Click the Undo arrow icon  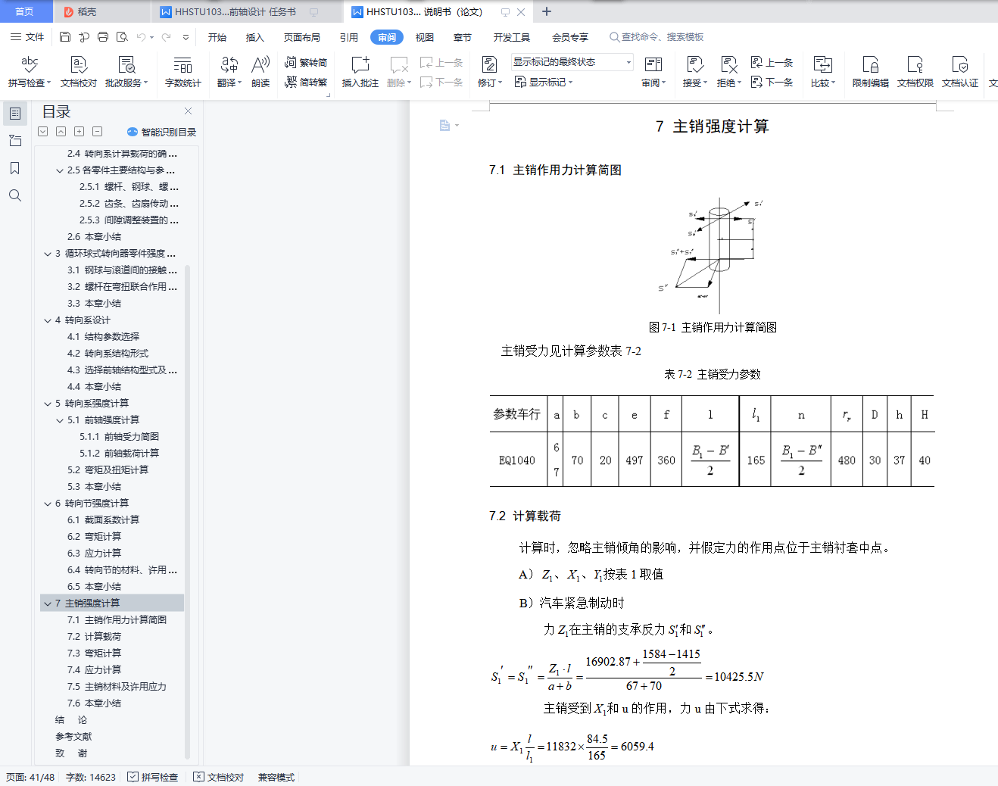click(141, 37)
